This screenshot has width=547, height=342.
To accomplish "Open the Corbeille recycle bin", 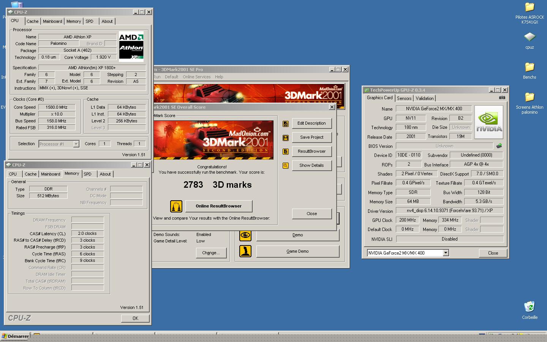I will click(x=530, y=310).
